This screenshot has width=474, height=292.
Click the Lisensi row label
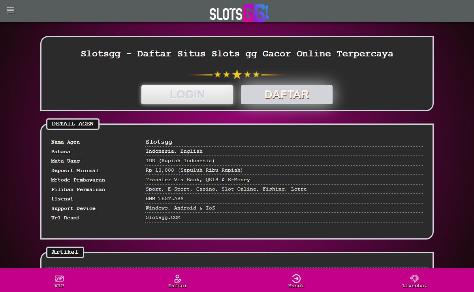[62, 199]
